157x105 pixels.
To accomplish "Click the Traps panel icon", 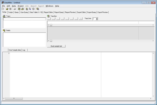I will click(x=4, y=16).
